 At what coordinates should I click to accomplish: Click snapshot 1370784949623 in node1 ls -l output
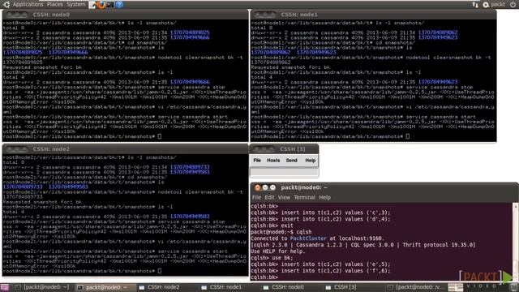[438, 82]
